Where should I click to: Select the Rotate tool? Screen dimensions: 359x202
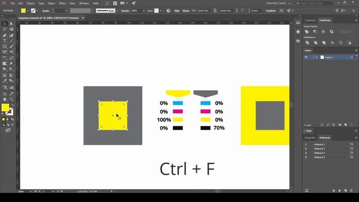(4, 58)
